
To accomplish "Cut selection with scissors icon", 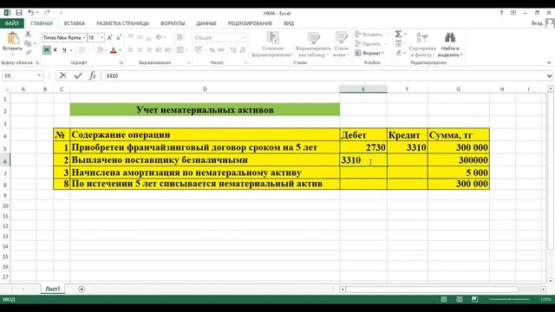I will point(28,34).
